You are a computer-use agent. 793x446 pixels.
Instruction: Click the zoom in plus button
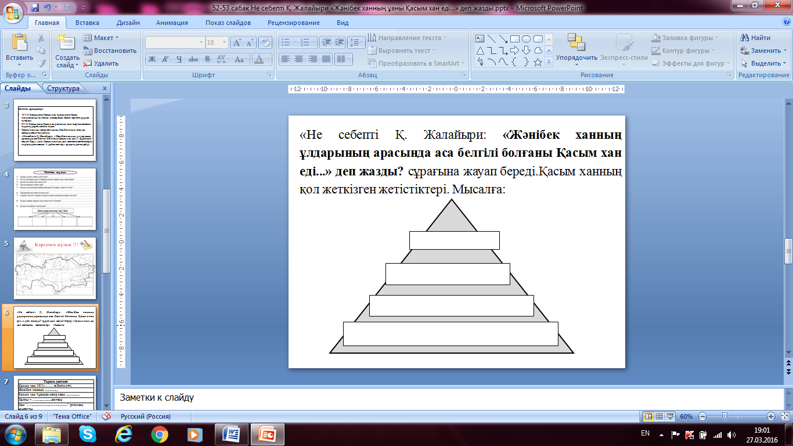click(x=770, y=416)
